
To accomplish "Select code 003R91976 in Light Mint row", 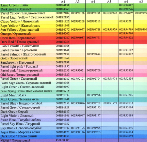I will coord(94,95).
